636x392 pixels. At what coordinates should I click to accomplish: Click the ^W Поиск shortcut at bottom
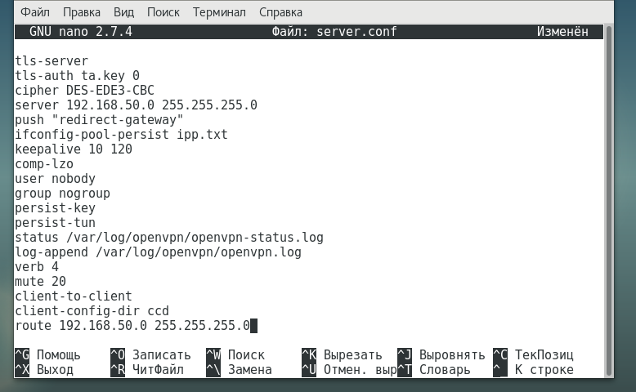point(235,354)
